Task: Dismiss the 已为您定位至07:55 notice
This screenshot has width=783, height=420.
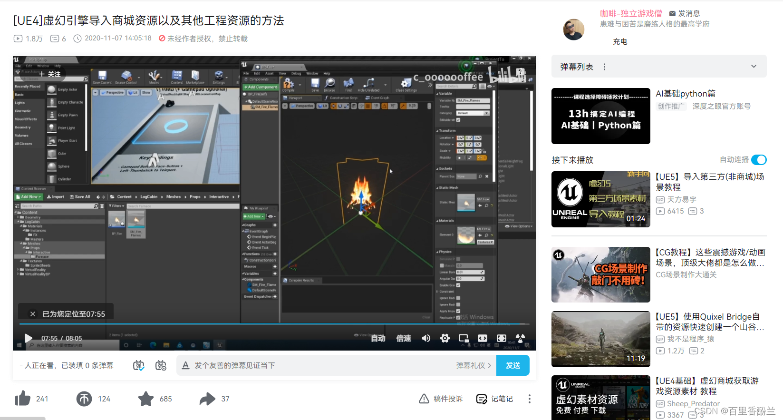Action: pyautogui.click(x=33, y=314)
